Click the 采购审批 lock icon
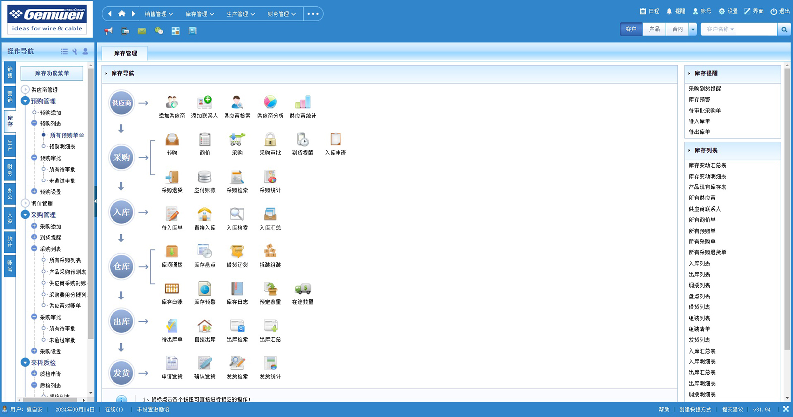This screenshot has width=793, height=417. (x=270, y=140)
